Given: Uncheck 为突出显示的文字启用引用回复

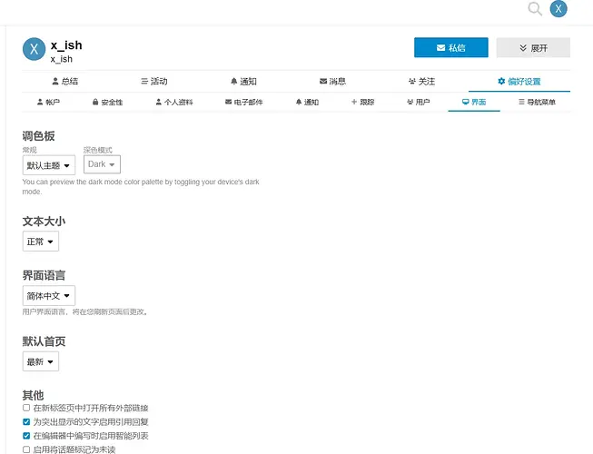Looking at the screenshot, I should pyautogui.click(x=26, y=422).
